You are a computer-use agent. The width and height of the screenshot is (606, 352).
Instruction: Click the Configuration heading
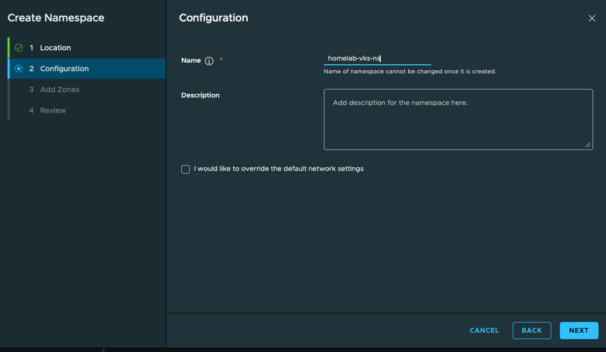point(214,18)
